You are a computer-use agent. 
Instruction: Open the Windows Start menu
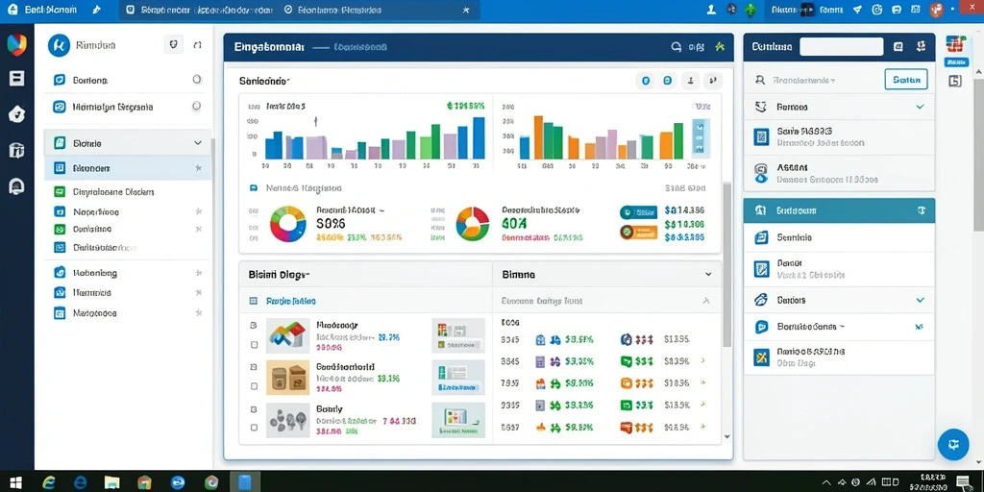(15, 482)
